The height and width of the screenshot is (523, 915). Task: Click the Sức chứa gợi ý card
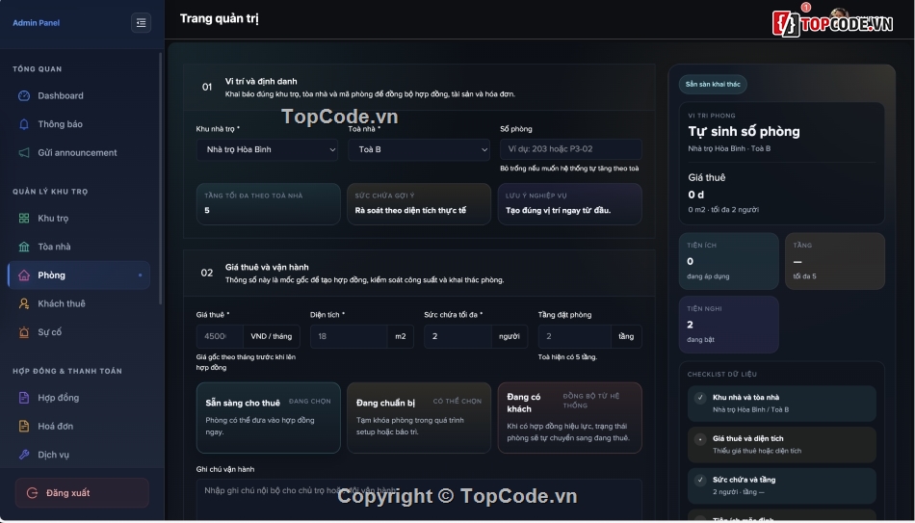tap(419, 204)
